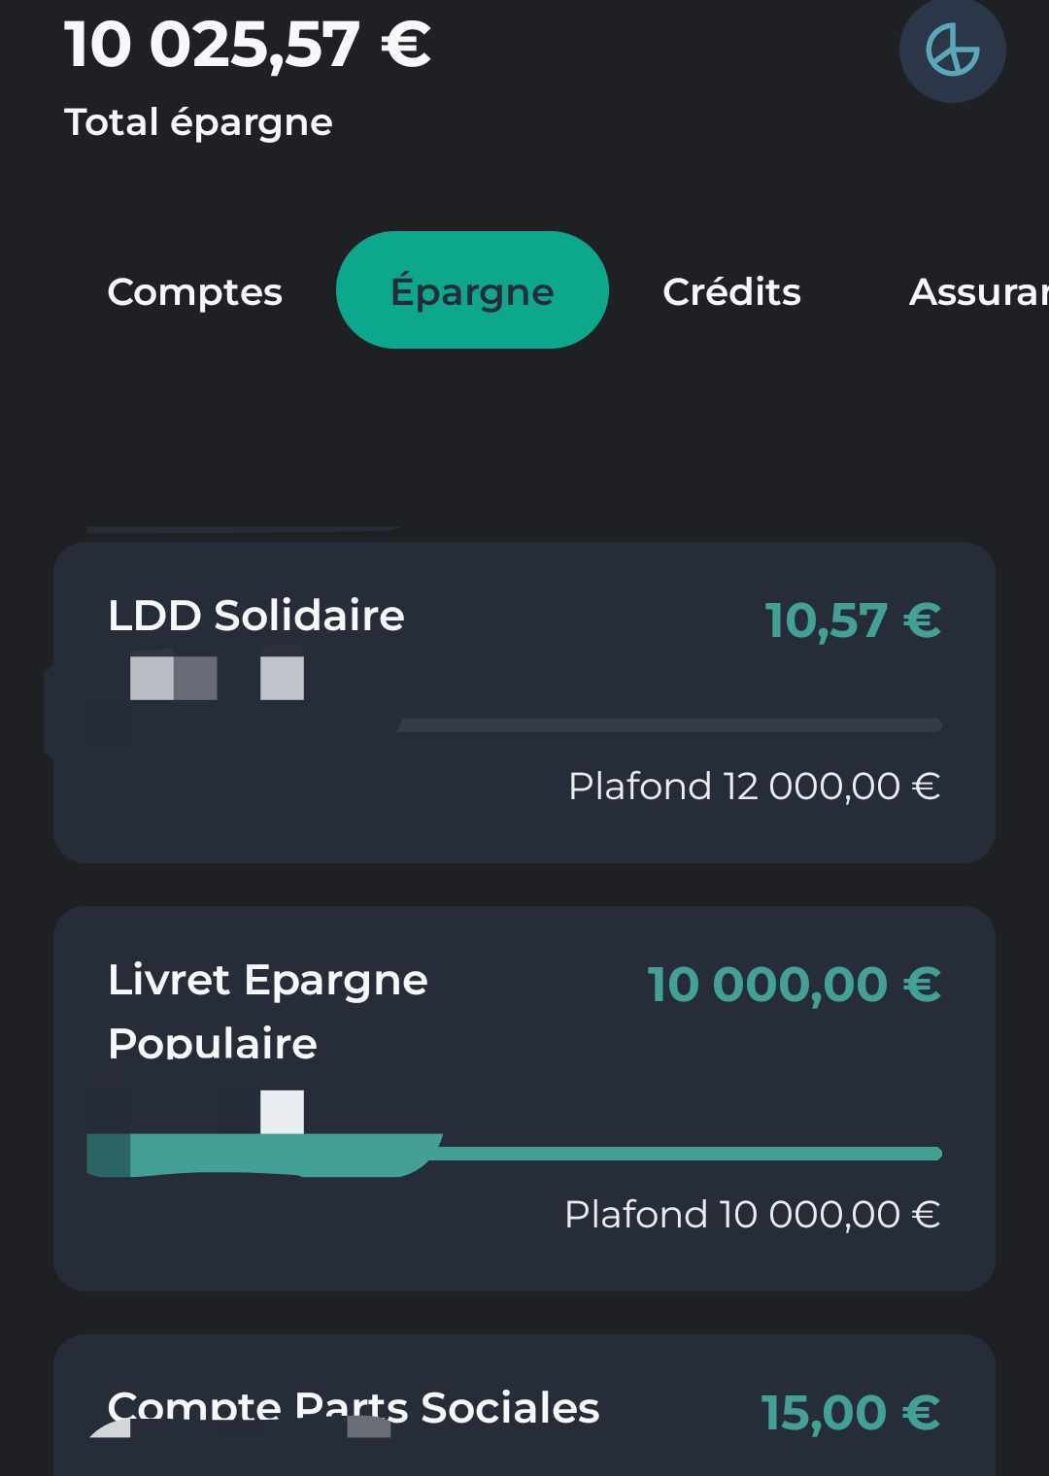The image size is (1049, 1476).
Task: Open the pie chart breakdown icon
Action: click(952, 50)
